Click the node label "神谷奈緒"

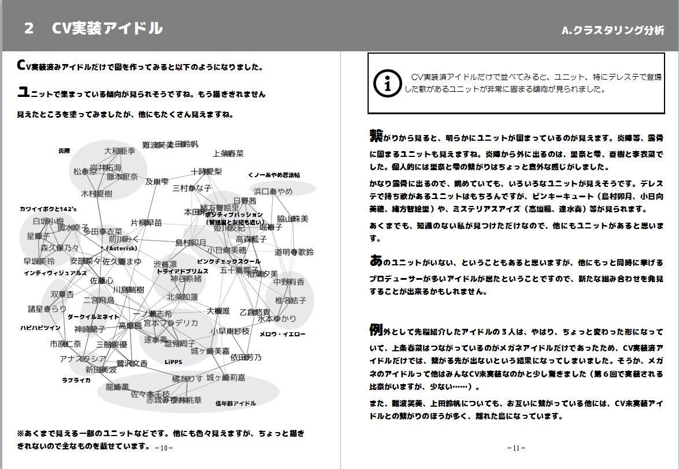185,279
